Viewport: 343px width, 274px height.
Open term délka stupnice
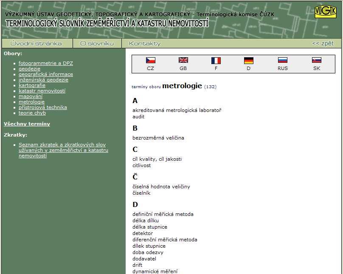(149, 227)
